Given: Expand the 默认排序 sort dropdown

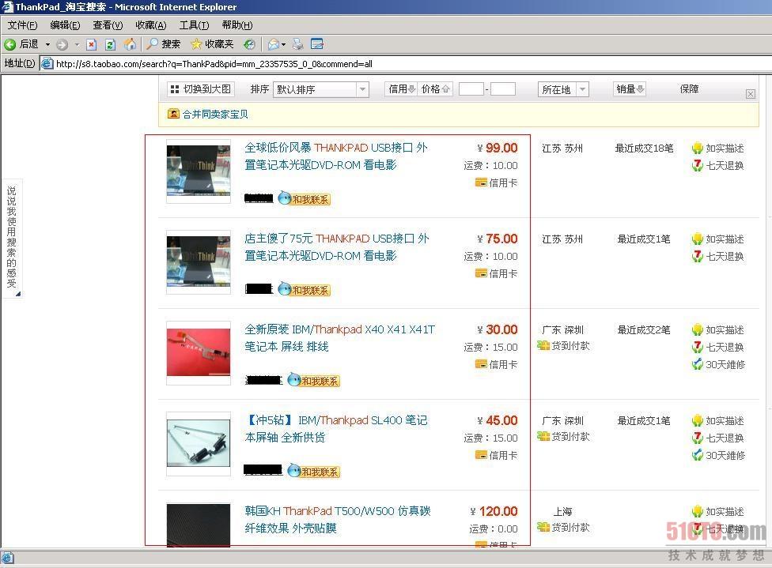Looking at the screenshot, I should pos(362,89).
